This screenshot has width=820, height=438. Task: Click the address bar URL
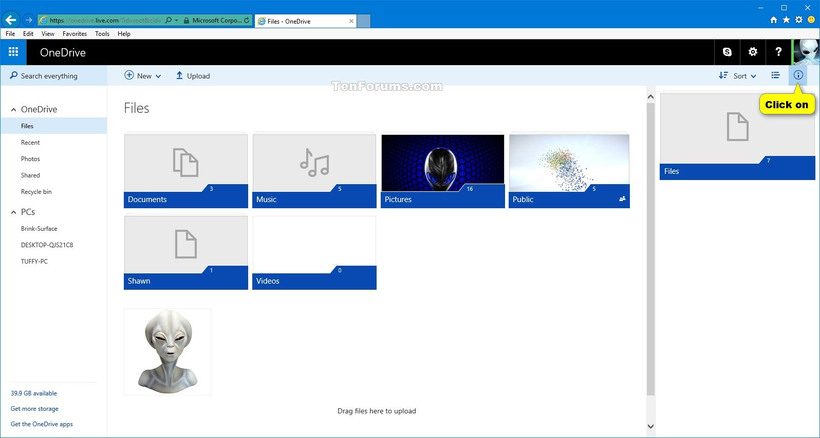click(x=105, y=21)
